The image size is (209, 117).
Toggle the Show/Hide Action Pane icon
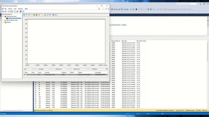tap(23, 11)
